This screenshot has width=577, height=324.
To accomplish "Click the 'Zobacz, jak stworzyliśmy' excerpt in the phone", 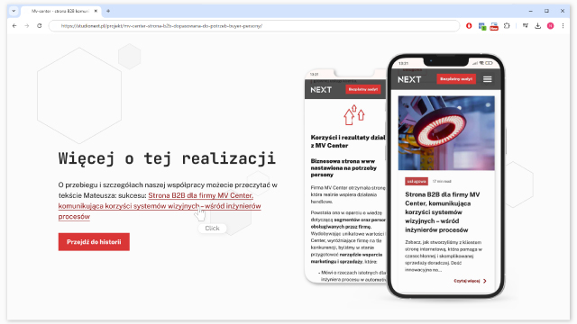I will click(444, 256).
